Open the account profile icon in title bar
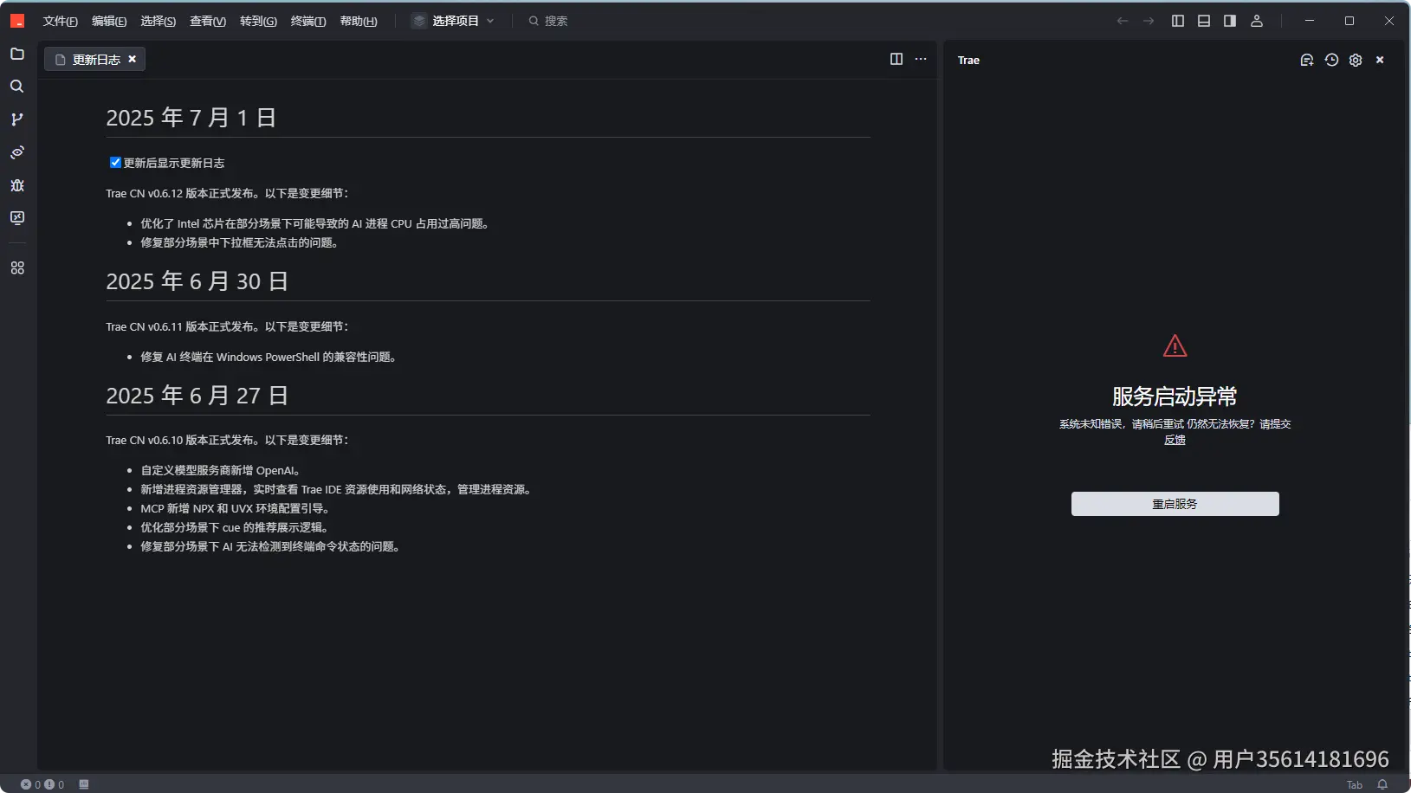 coord(1257,21)
